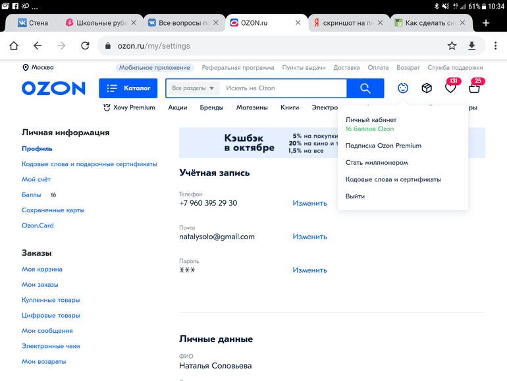
Task: Click the "Искать на Ozon" search field
Action: [x=283, y=88]
